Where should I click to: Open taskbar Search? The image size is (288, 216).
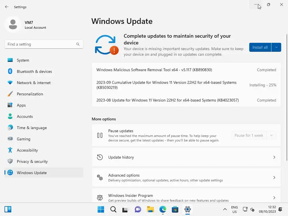tap(113, 209)
